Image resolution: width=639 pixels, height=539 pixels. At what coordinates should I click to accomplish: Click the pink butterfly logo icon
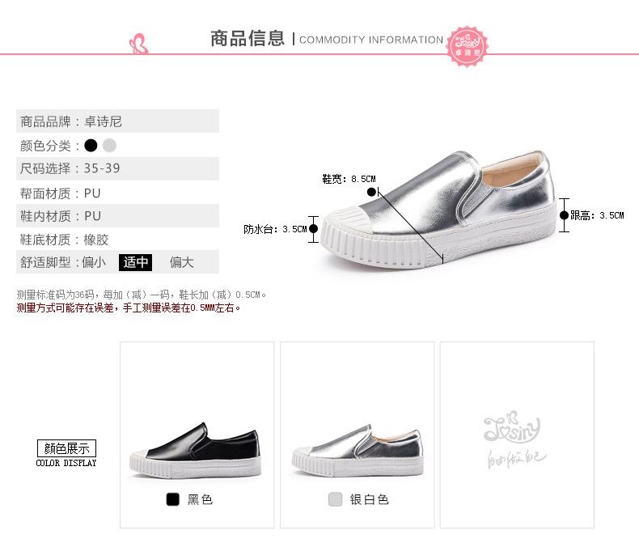click(x=138, y=44)
